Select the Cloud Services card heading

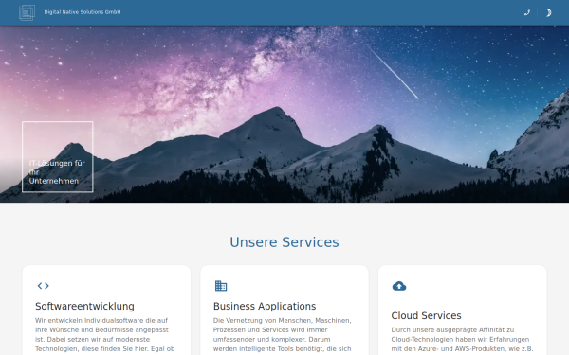coord(426,315)
